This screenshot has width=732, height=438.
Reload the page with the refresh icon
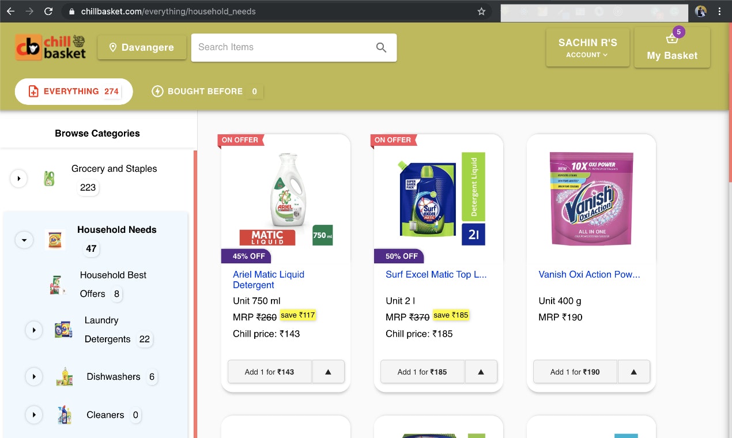48,11
